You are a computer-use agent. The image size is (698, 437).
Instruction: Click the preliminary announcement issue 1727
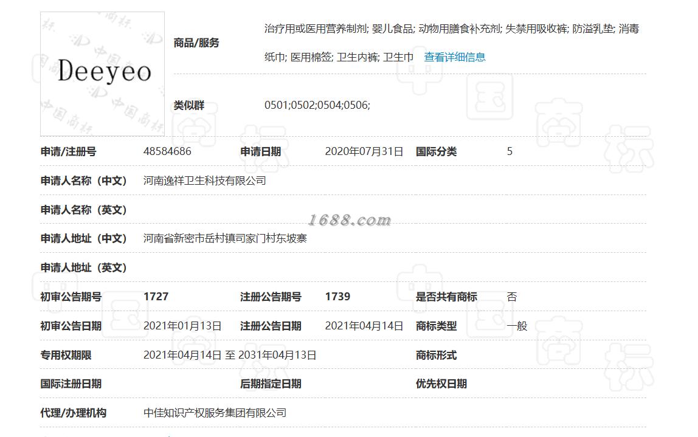(x=156, y=297)
